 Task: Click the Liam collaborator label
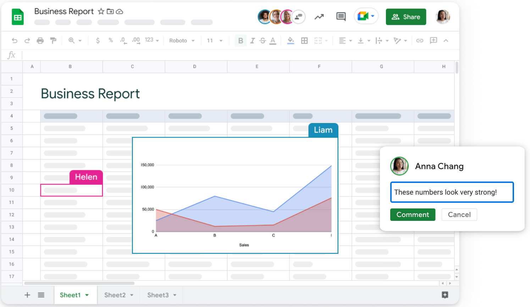coord(323,130)
